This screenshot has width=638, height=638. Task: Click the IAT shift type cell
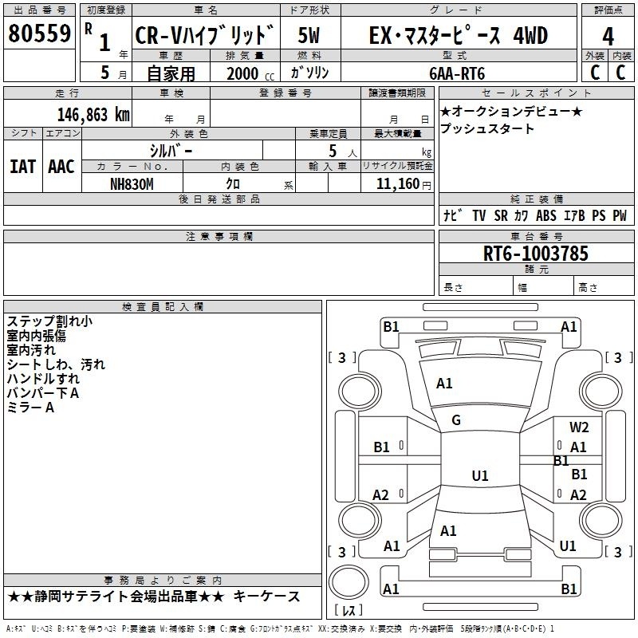tap(22, 166)
